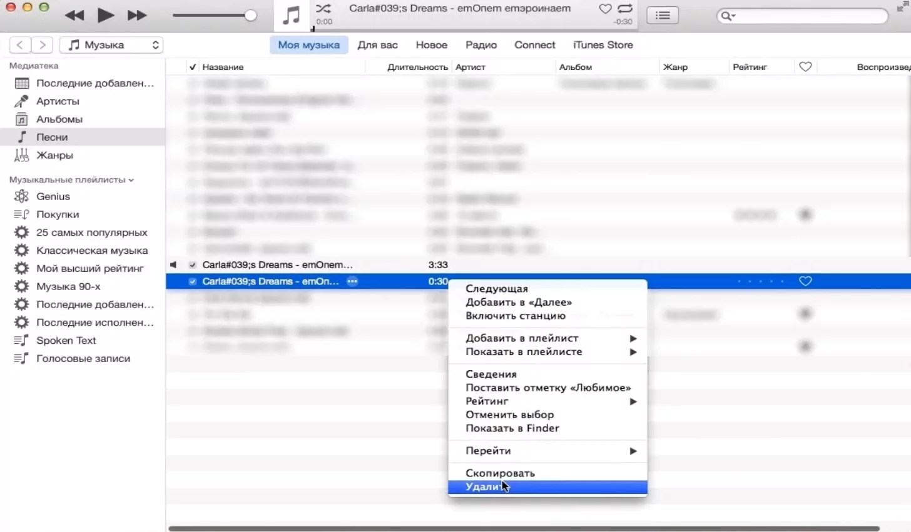Sort by the heart column header

pyautogui.click(x=805, y=67)
